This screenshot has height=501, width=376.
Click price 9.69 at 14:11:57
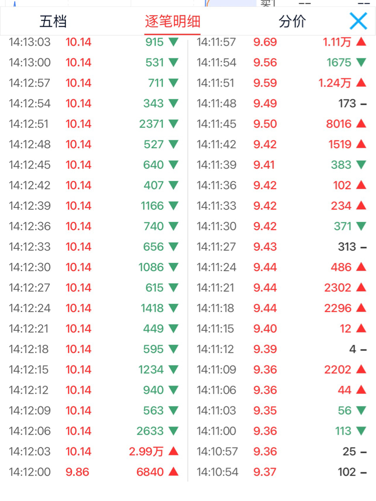click(265, 42)
